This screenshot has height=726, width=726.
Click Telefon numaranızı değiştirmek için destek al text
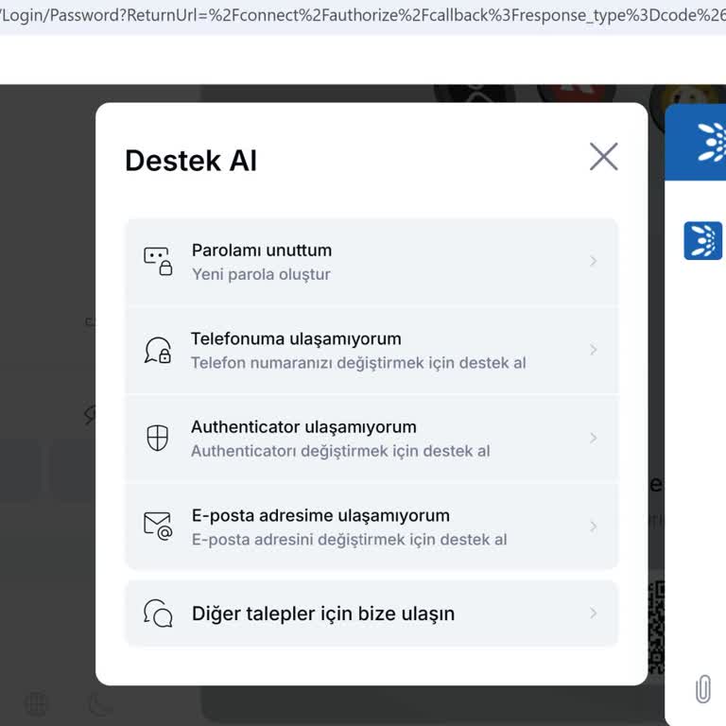359,363
